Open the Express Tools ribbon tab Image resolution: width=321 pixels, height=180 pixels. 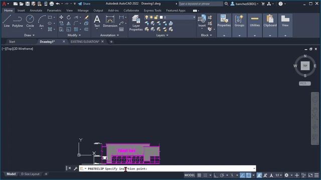[152, 10]
